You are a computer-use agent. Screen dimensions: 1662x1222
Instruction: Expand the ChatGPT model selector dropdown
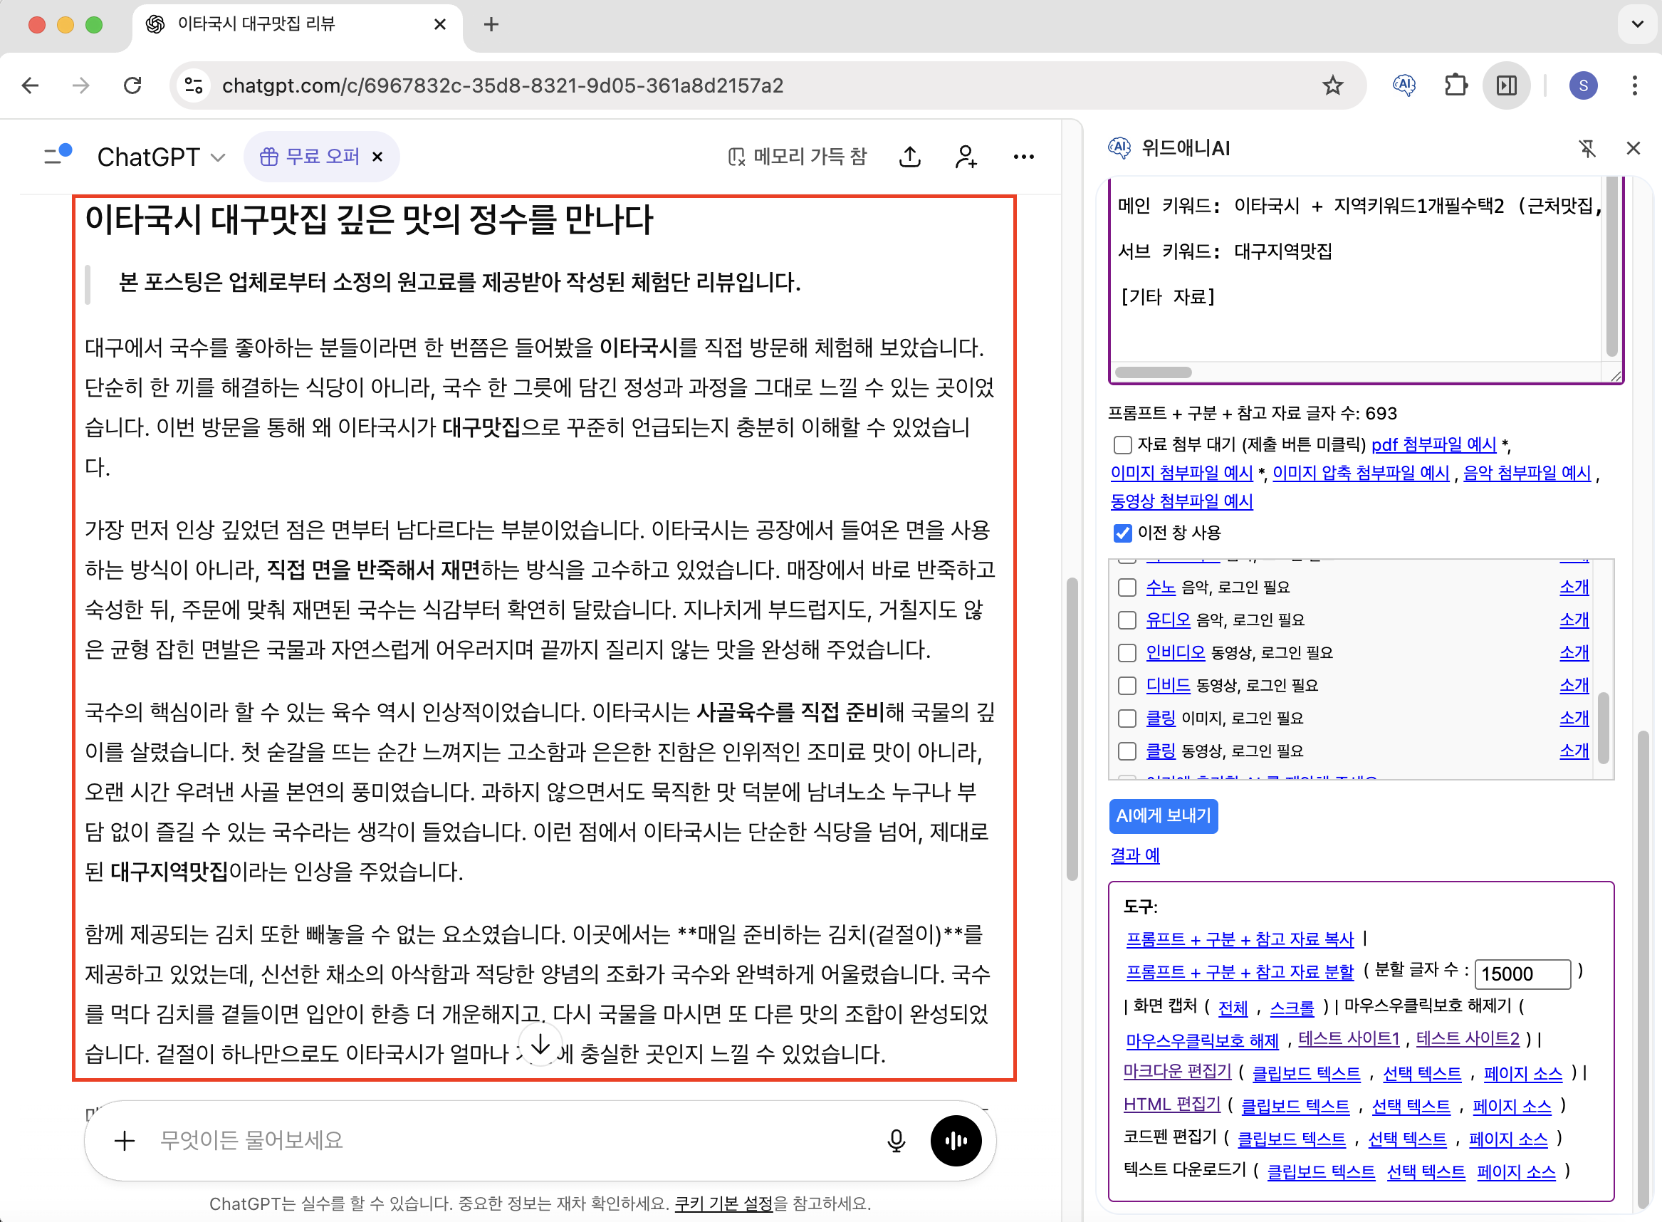tap(160, 157)
